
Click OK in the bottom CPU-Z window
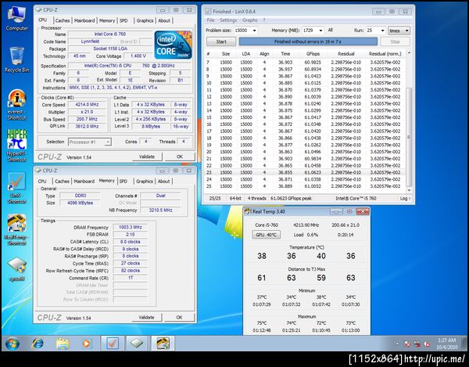[x=179, y=317]
